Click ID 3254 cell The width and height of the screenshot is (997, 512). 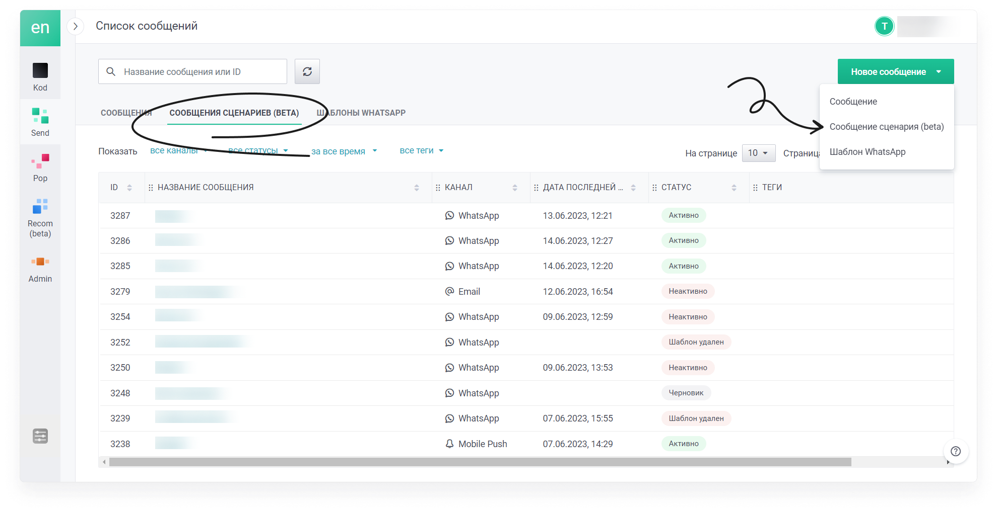point(120,317)
